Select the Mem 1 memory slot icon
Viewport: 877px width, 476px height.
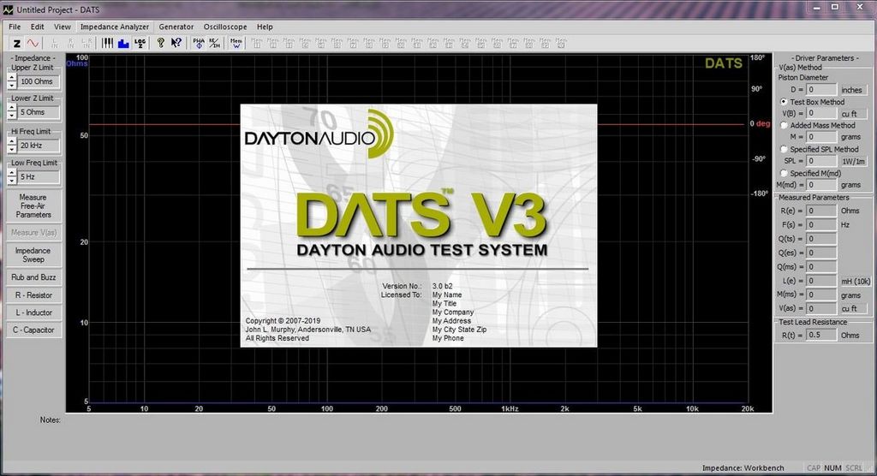(x=257, y=43)
